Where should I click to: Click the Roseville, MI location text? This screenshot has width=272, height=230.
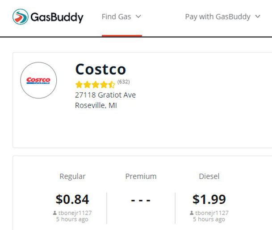[96, 105]
